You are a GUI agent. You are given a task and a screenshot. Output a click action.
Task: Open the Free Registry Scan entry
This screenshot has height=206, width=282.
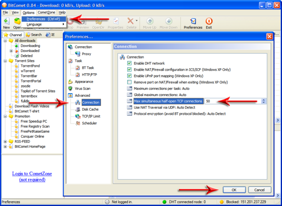point(35,127)
